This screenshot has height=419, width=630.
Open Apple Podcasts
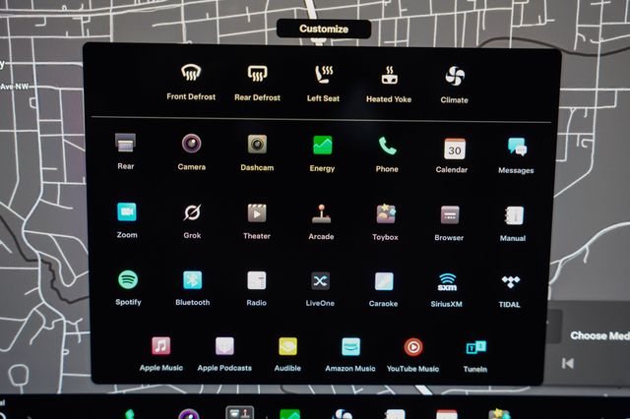click(x=224, y=346)
